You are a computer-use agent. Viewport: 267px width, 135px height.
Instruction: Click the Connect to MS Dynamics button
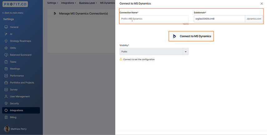coord(191,36)
